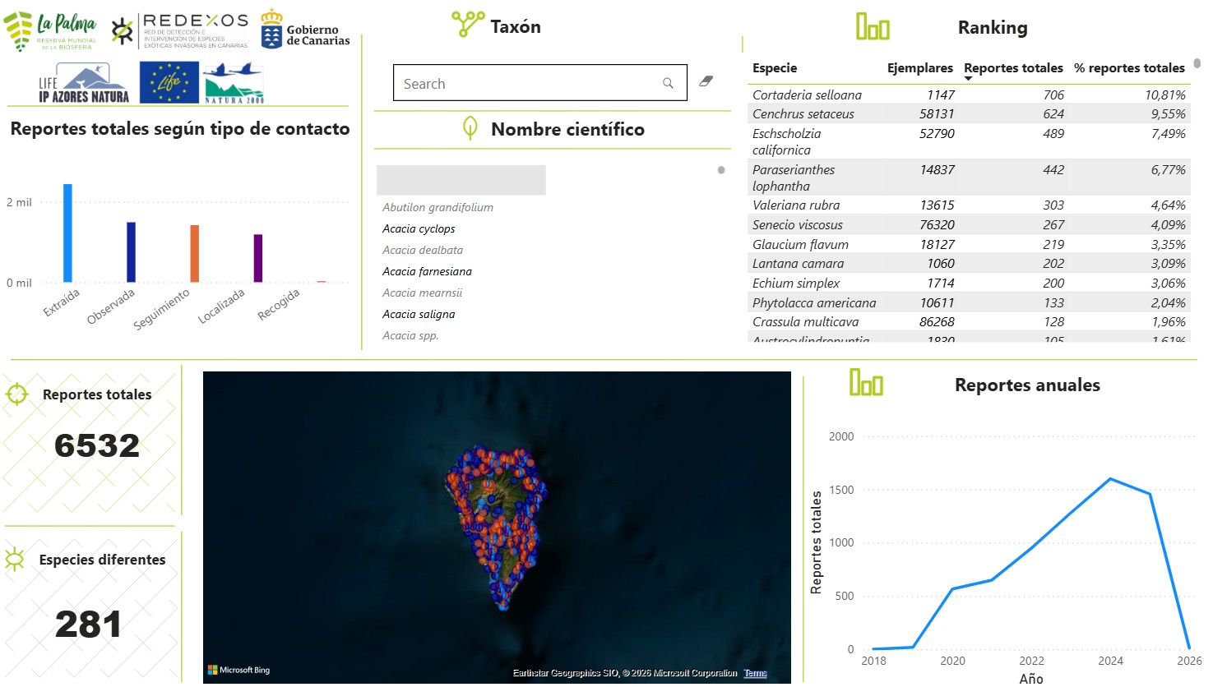1213x687 pixels.
Task: Select Acacia farnesiana in species list
Action: click(427, 272)
